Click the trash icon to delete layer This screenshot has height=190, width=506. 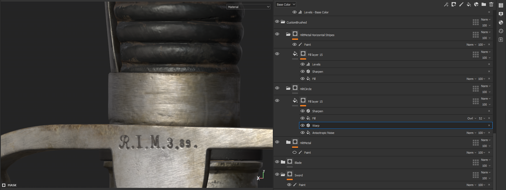491,4
